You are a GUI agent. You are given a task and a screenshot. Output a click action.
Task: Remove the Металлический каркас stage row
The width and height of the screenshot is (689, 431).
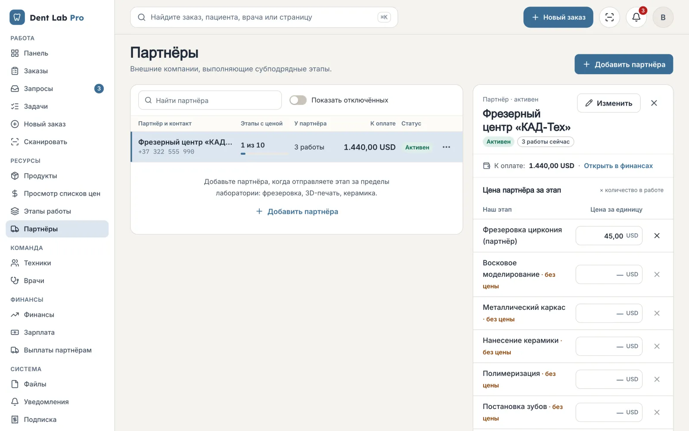[657, 313]
